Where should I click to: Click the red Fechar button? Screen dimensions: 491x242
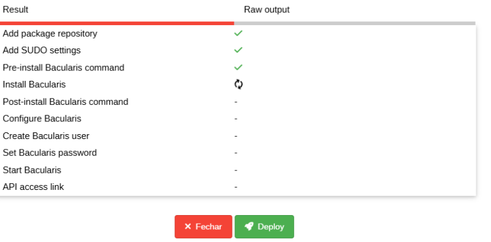204,227
